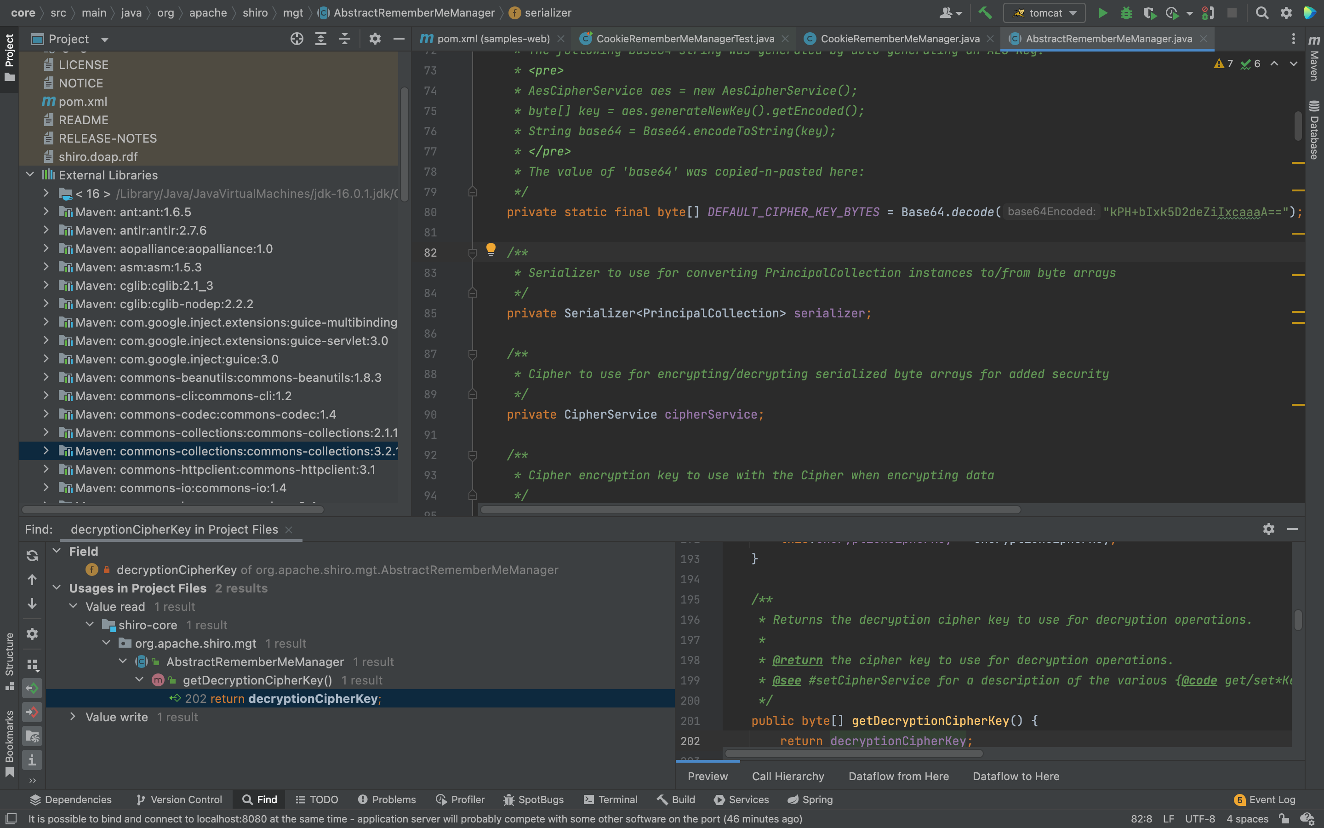This screenshot has width=1324, height=828.
Task: Open the editor tabs overflow menu
Action: [x=1293, y=39]
